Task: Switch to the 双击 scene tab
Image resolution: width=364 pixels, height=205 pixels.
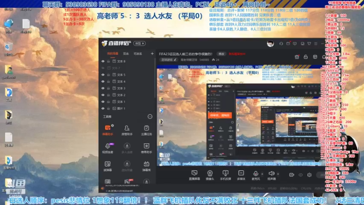Action: [126, 54]
